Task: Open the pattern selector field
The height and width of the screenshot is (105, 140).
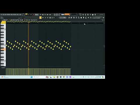Action: coord(63,17)
